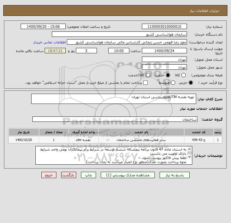Click the buyer organization name field

(x=119, y=34)
